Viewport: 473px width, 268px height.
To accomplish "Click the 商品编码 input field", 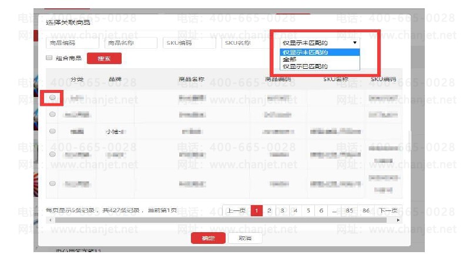I will (x=72, y=43).
